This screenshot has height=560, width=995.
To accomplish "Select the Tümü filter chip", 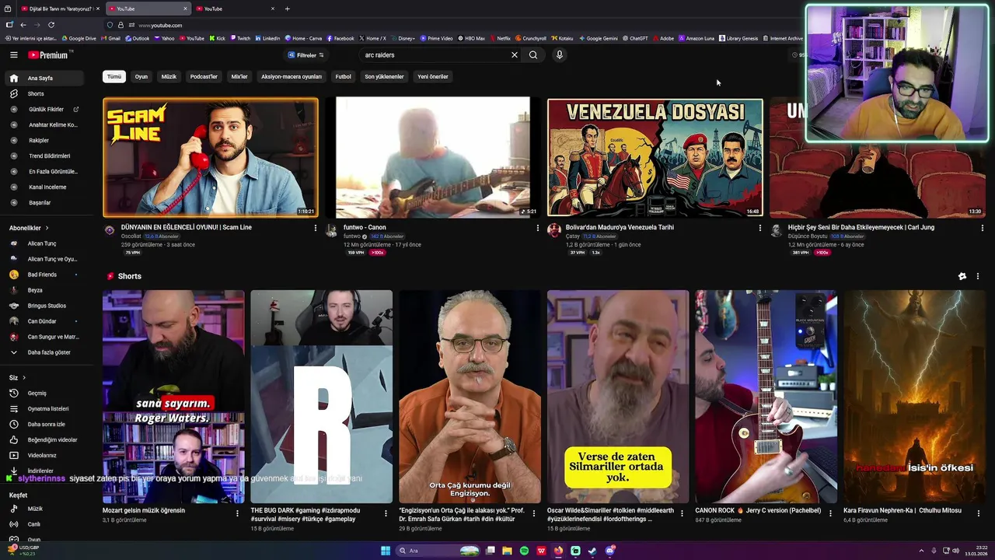I will point(114,77).
